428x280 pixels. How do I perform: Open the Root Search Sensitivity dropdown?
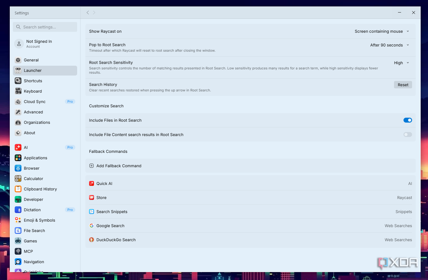401,63
